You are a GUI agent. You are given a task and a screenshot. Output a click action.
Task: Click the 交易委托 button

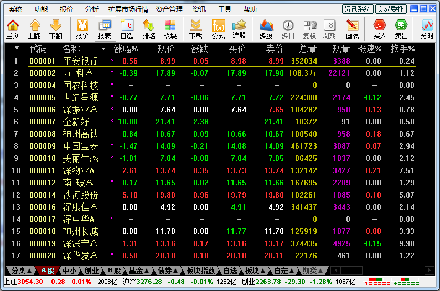(391, 9)
